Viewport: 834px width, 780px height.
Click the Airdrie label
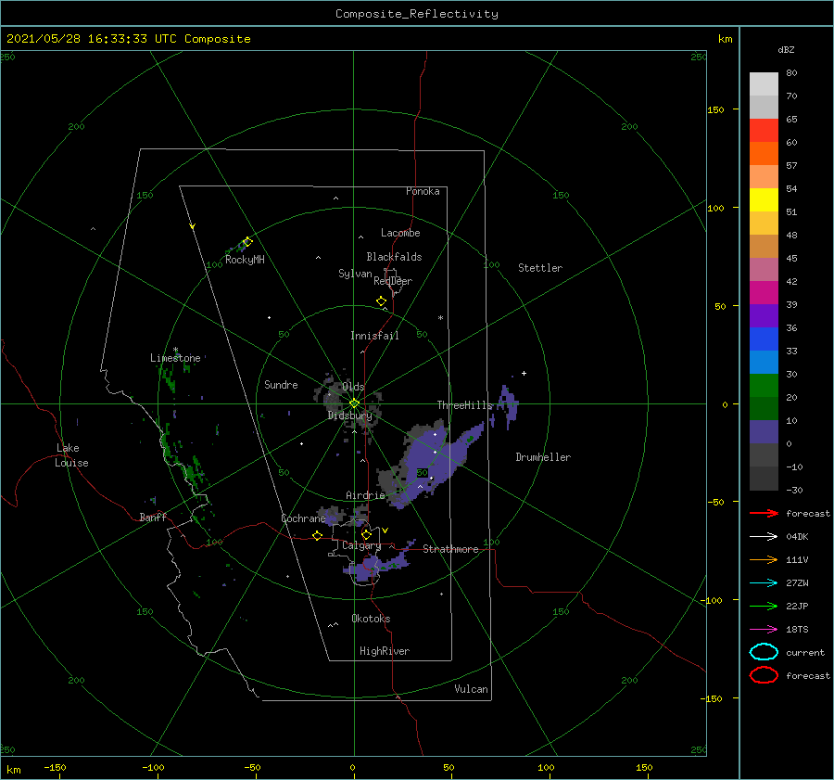tap(365, 495)
